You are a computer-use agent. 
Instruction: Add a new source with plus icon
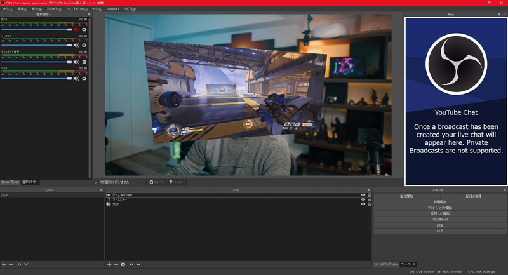[109, 265]
